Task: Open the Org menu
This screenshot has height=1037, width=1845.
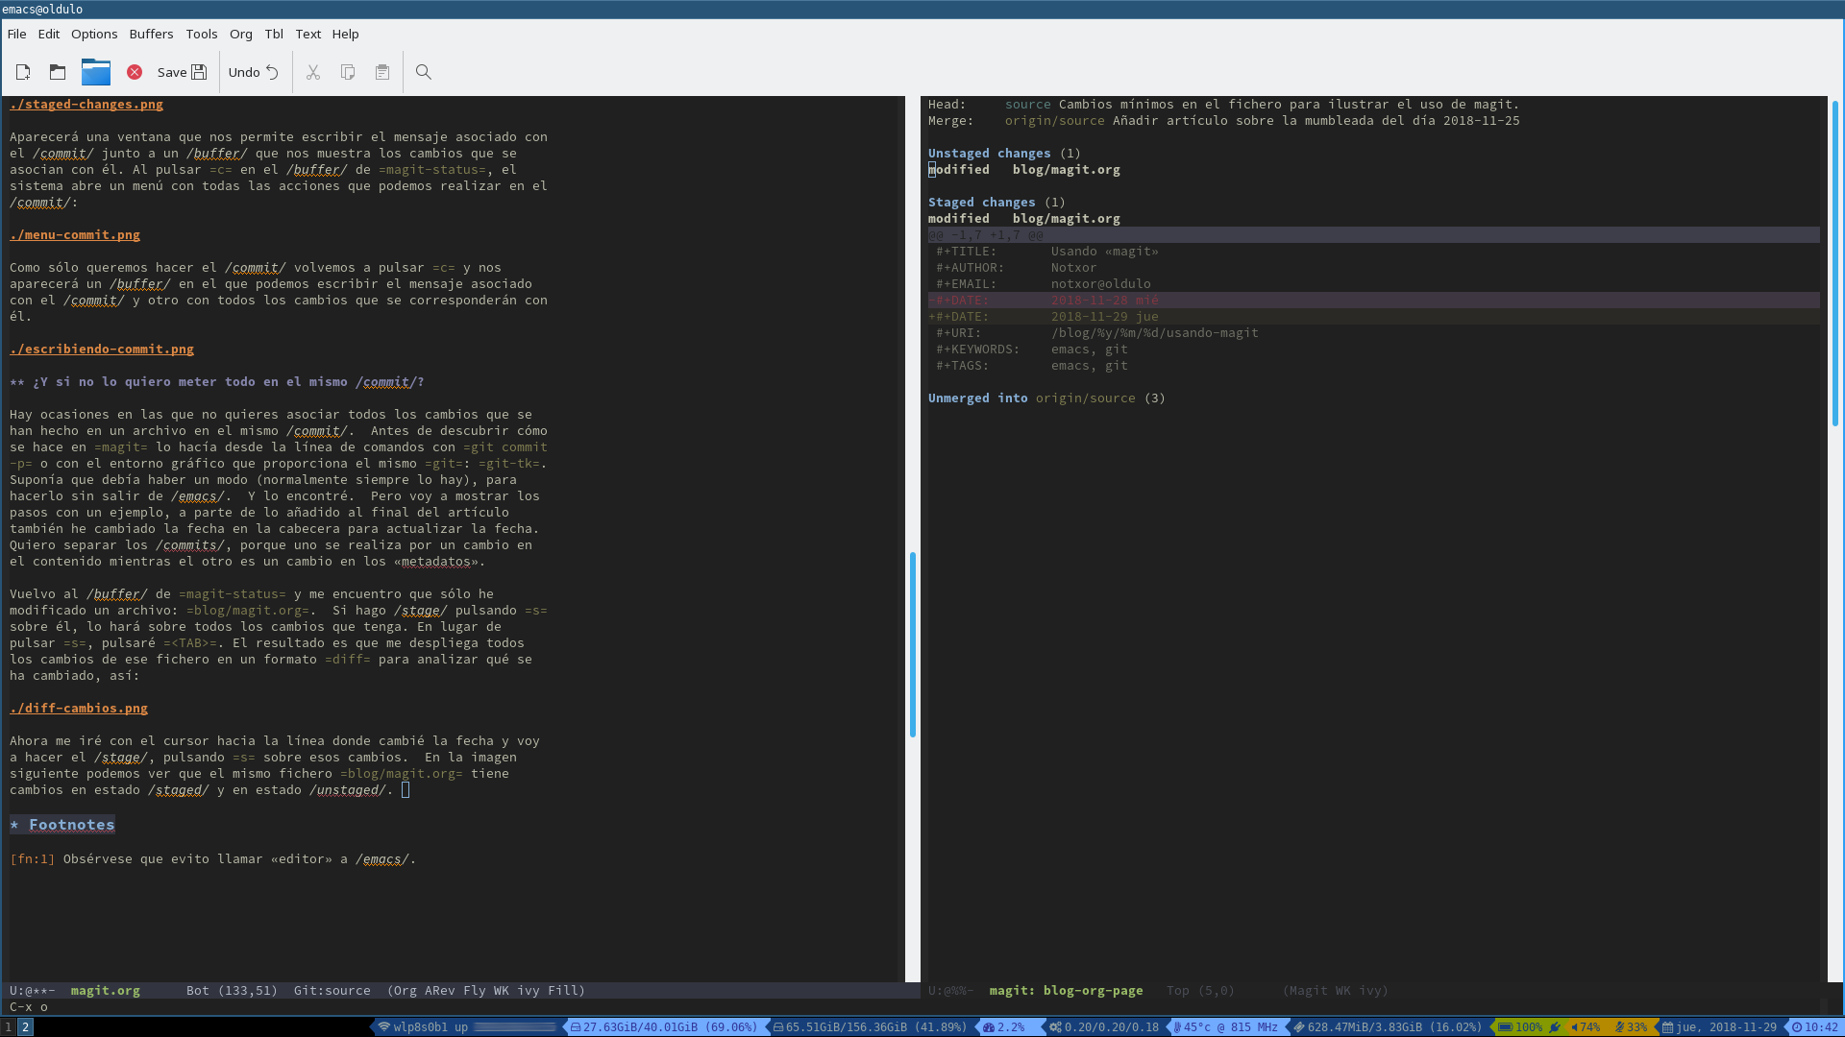Action: coord(241,34)
